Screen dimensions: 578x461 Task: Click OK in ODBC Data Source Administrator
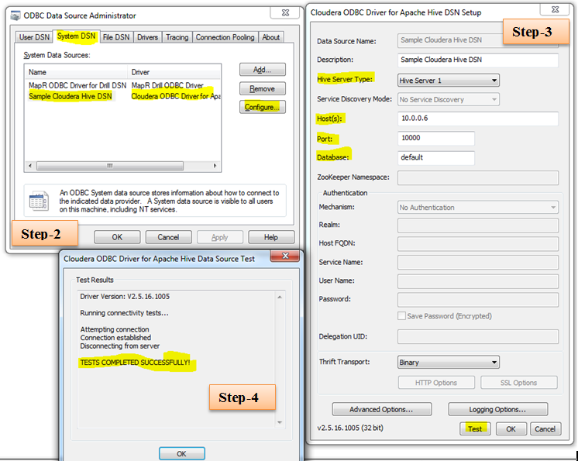(x=117, y=237)
